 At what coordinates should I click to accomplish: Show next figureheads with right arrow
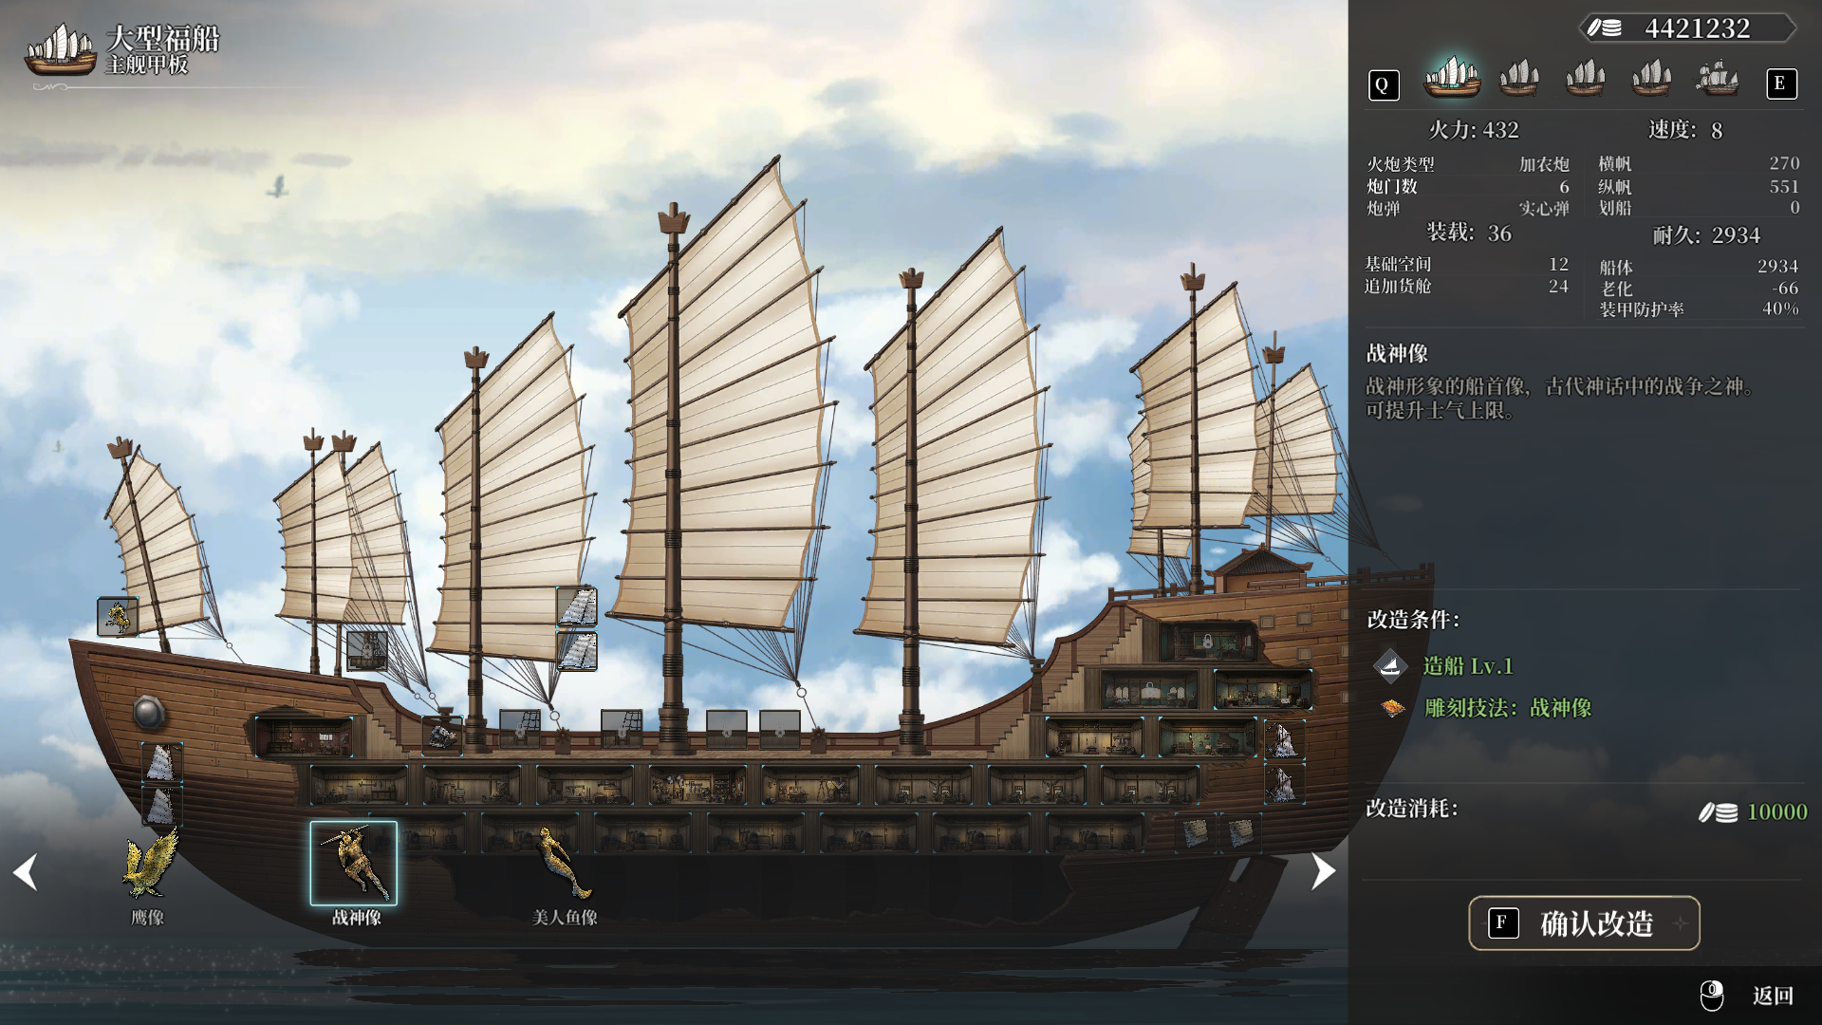pyautogui.click(x=1322, y=871)
